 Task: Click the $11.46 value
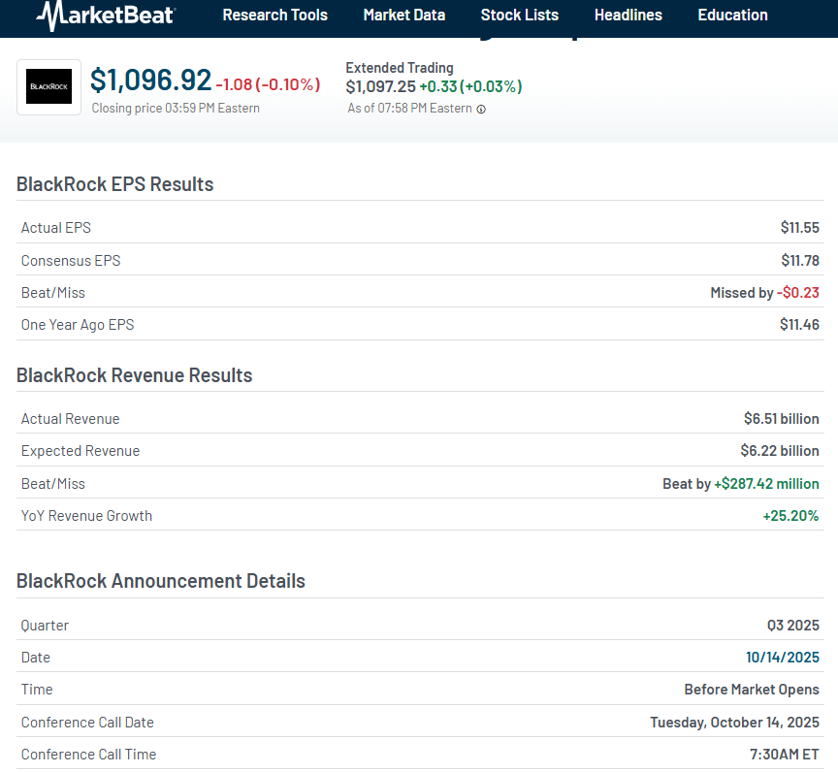pyautogui.click(x=799, y=325)
